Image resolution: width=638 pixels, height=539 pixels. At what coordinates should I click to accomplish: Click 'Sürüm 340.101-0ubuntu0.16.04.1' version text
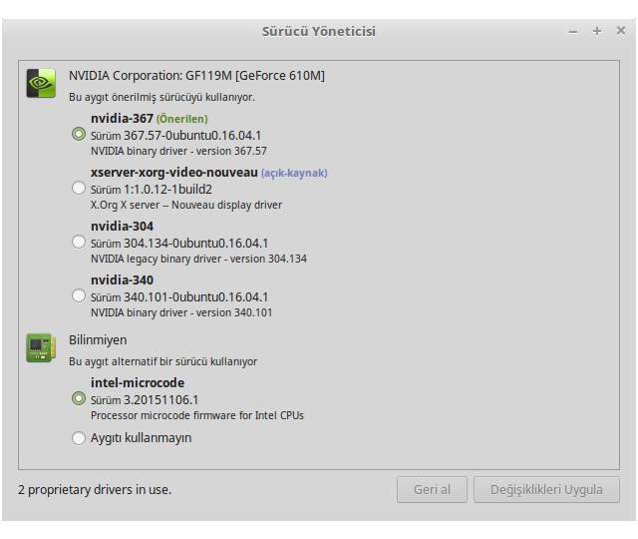179,297
